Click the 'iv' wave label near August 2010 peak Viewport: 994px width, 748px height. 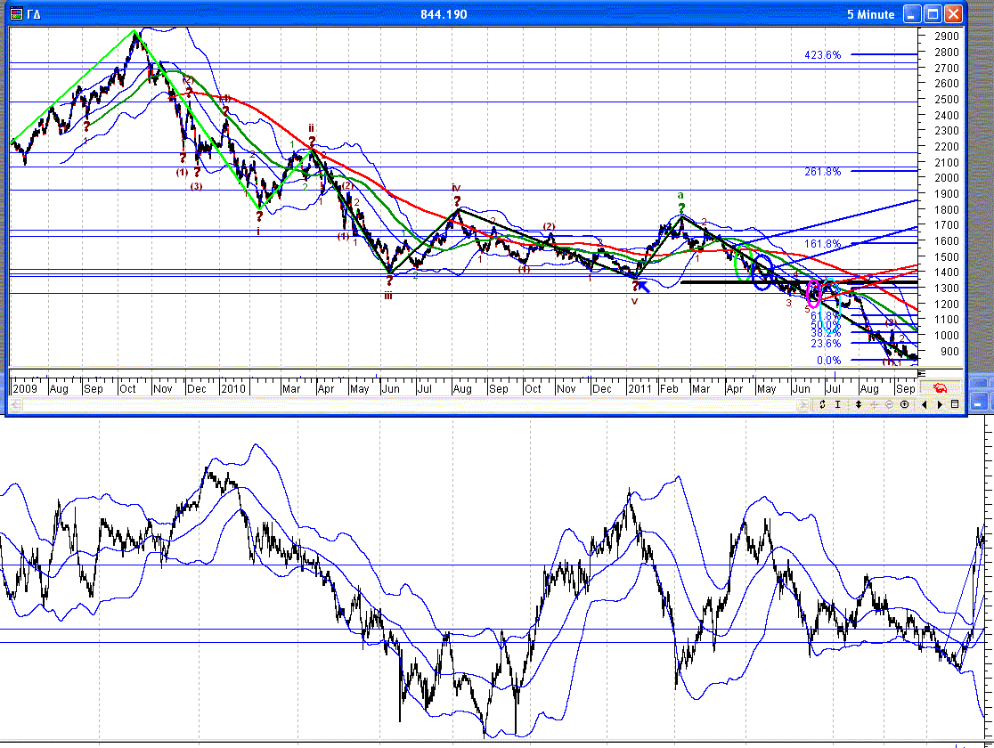[456, 188]
